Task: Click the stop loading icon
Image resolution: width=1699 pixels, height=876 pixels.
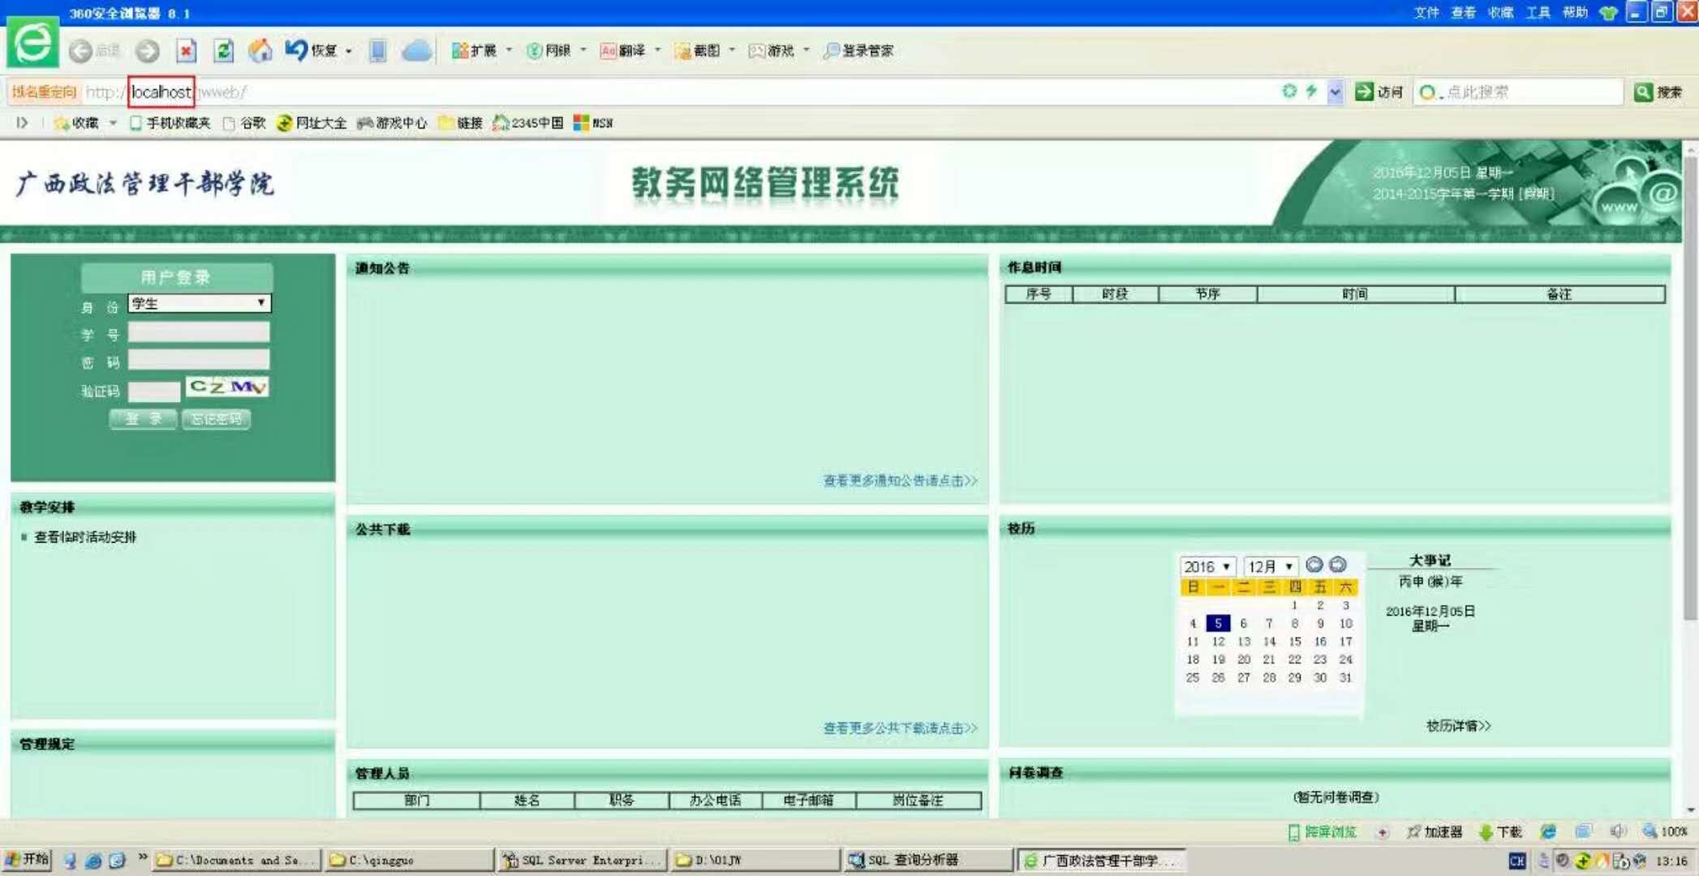Action: [x=187, y=51]
